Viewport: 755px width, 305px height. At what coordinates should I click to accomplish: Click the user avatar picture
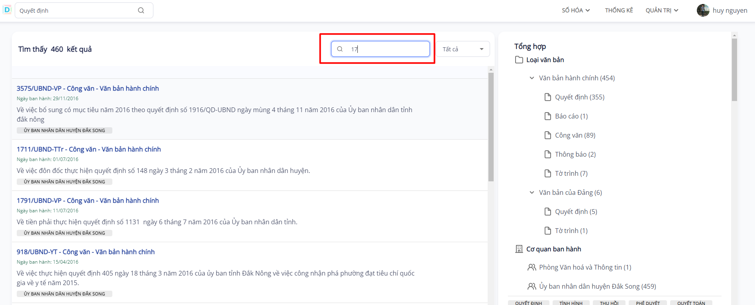tap(703, 10)
